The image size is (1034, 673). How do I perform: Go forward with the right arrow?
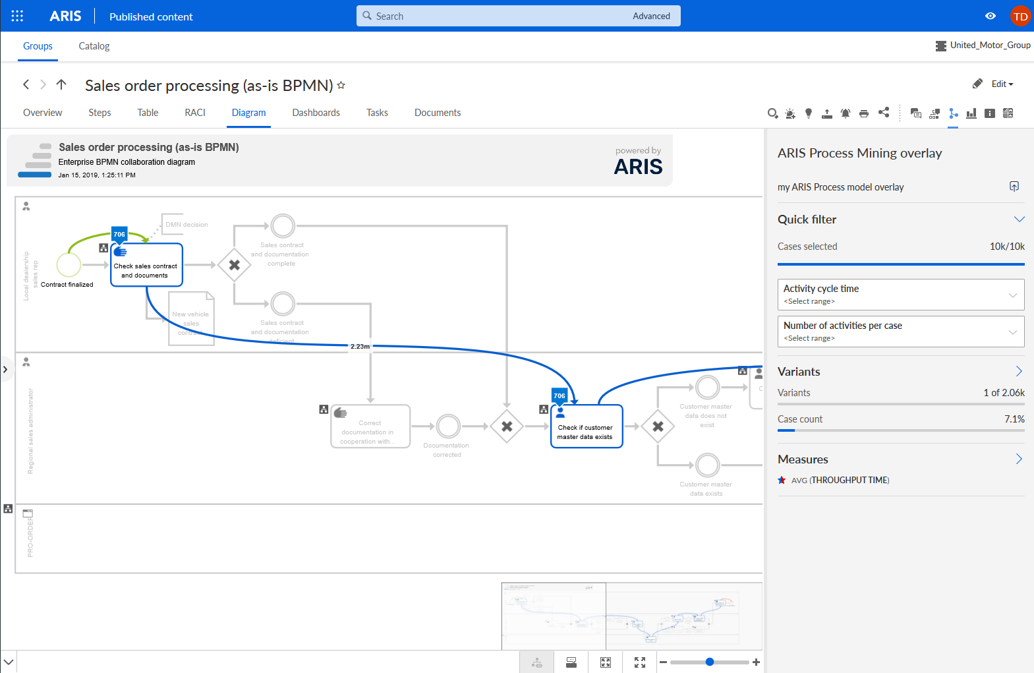click(43, 84)
